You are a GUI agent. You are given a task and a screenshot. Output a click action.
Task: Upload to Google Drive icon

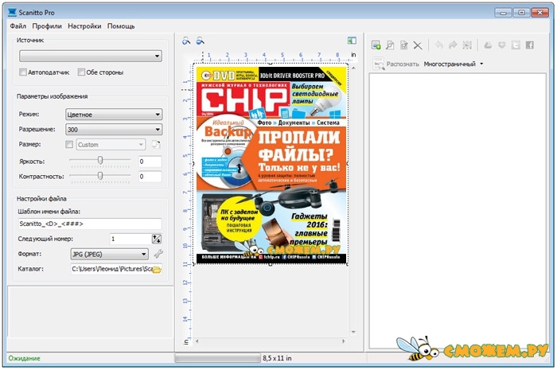click(488, 45)
